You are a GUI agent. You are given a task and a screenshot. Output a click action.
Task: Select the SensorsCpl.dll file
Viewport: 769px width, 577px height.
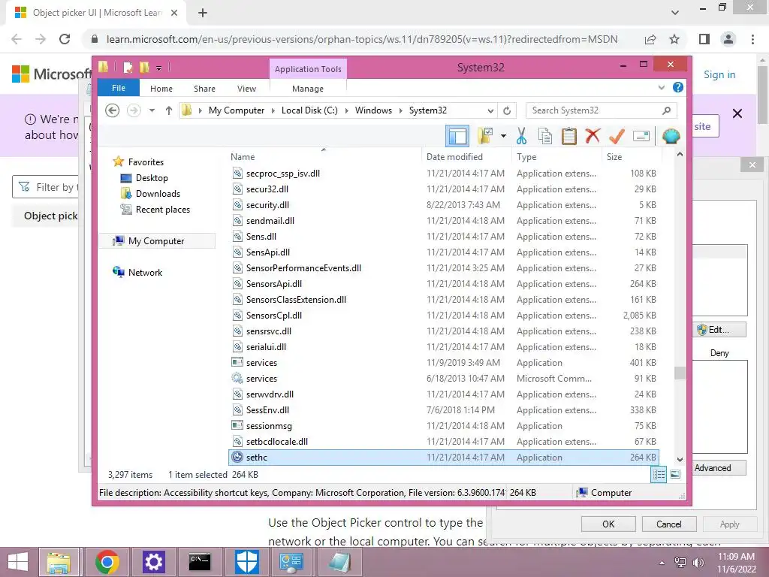443,316
